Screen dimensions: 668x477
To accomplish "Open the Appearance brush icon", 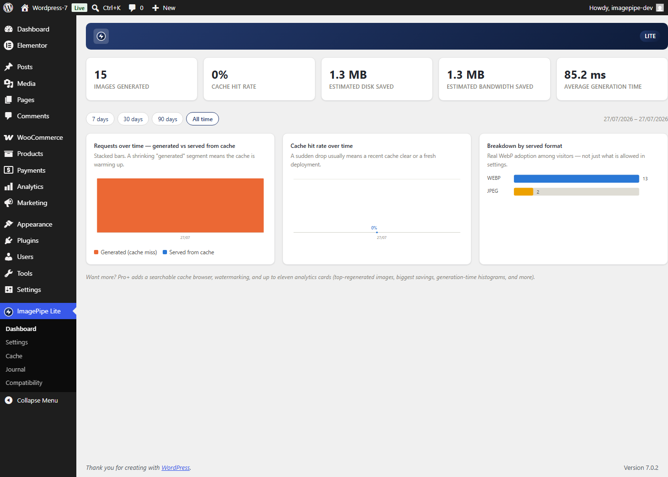I will (9, 224).
